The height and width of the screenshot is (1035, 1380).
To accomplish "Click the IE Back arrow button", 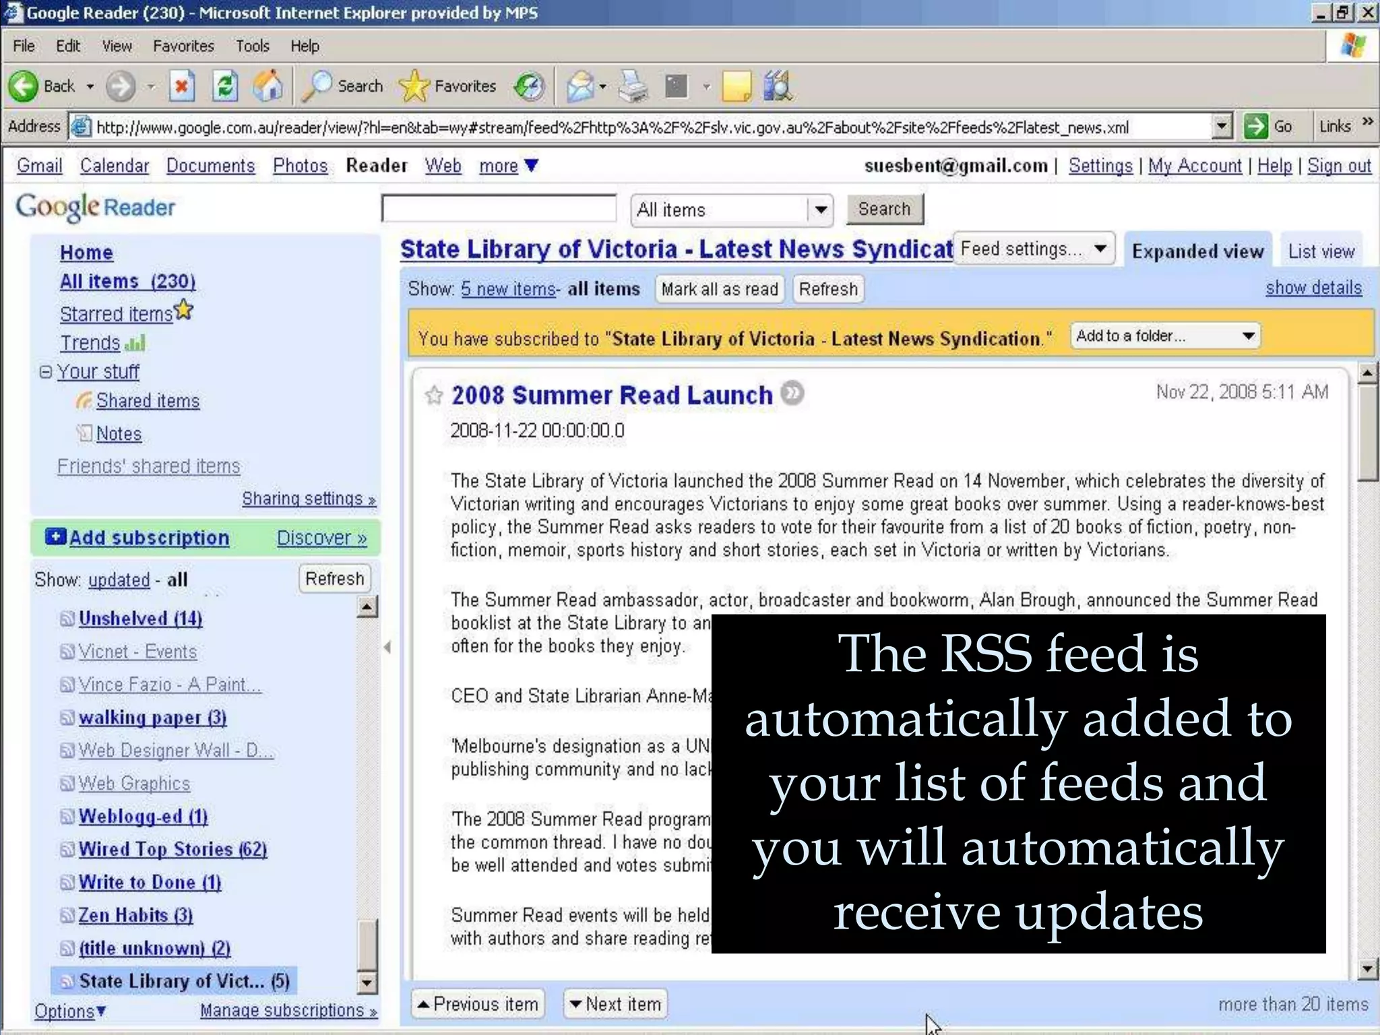I will click(x=24, y=86).
